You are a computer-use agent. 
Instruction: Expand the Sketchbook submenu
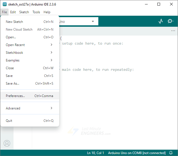coord(30,53)
